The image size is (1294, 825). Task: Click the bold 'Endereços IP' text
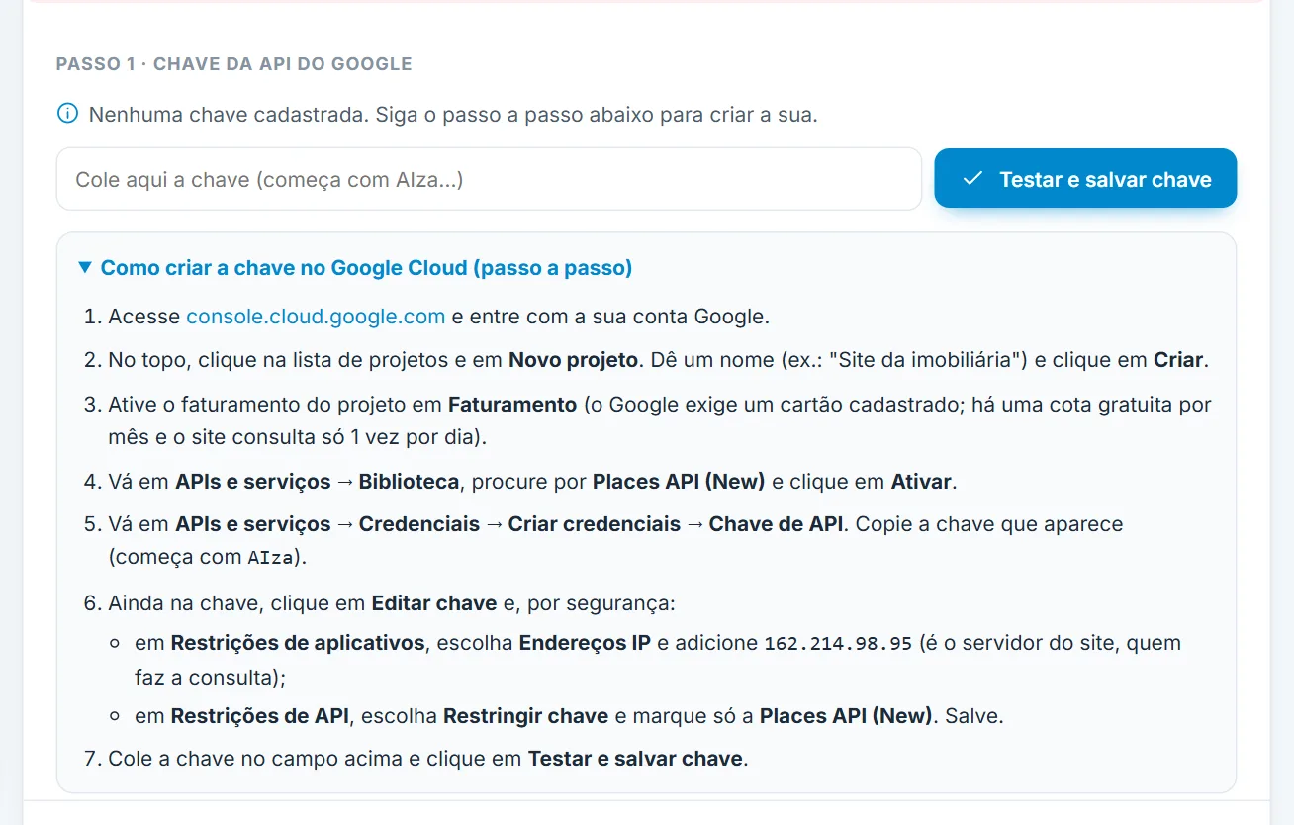click(585, 643)
